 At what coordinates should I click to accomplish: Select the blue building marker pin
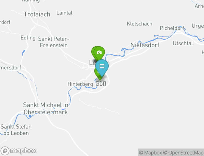pos(102,67)
